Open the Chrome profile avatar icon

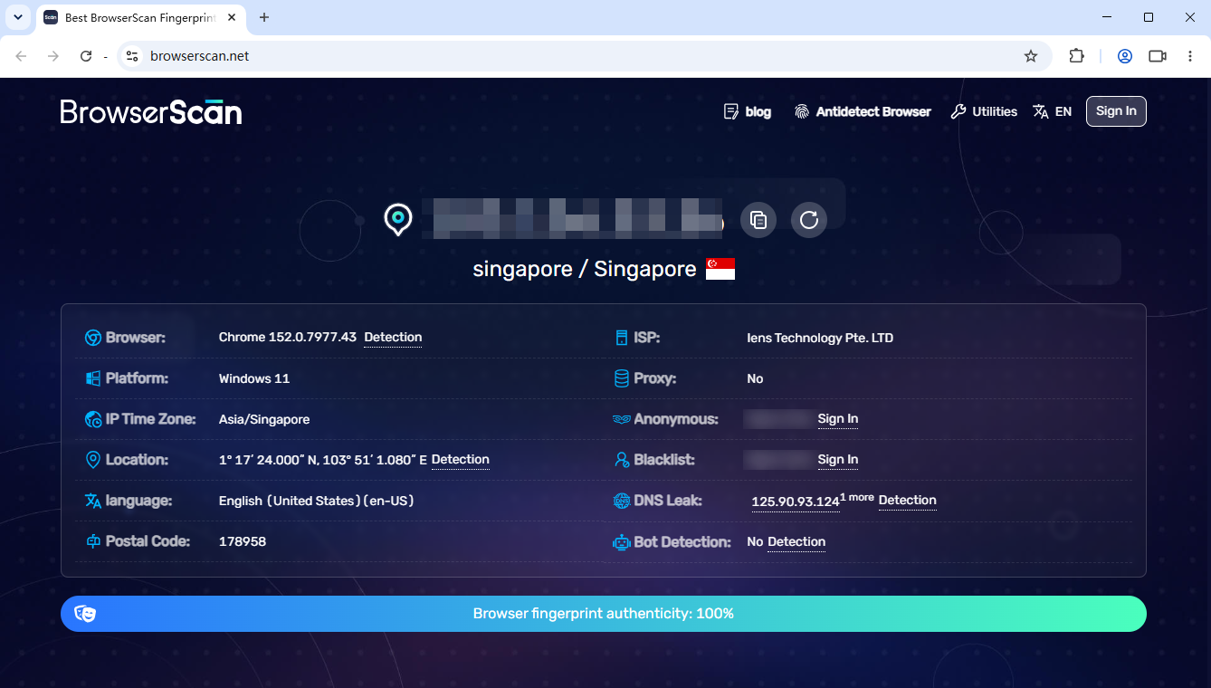coord(1125,56)
